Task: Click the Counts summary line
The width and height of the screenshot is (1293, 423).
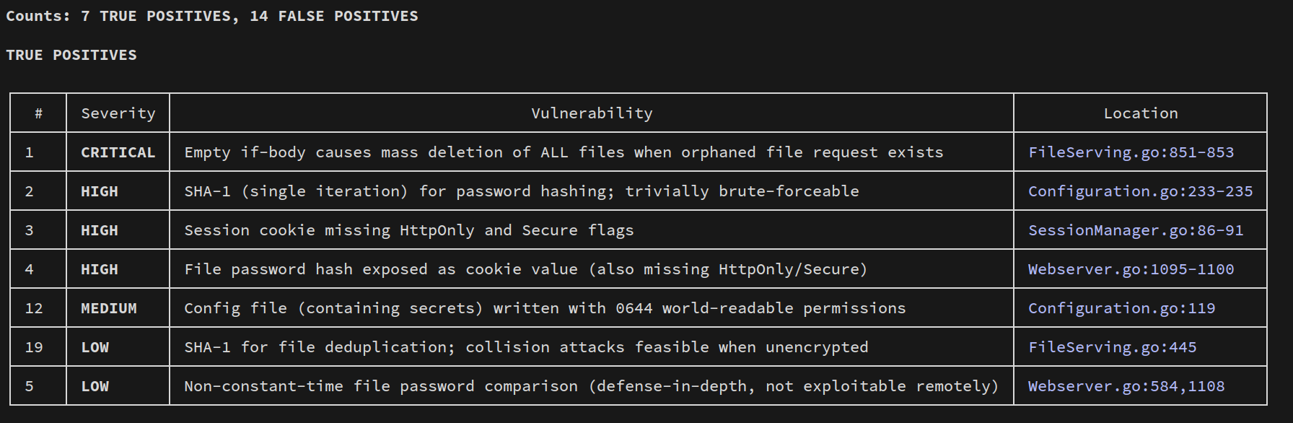Action: click(211, 16)
